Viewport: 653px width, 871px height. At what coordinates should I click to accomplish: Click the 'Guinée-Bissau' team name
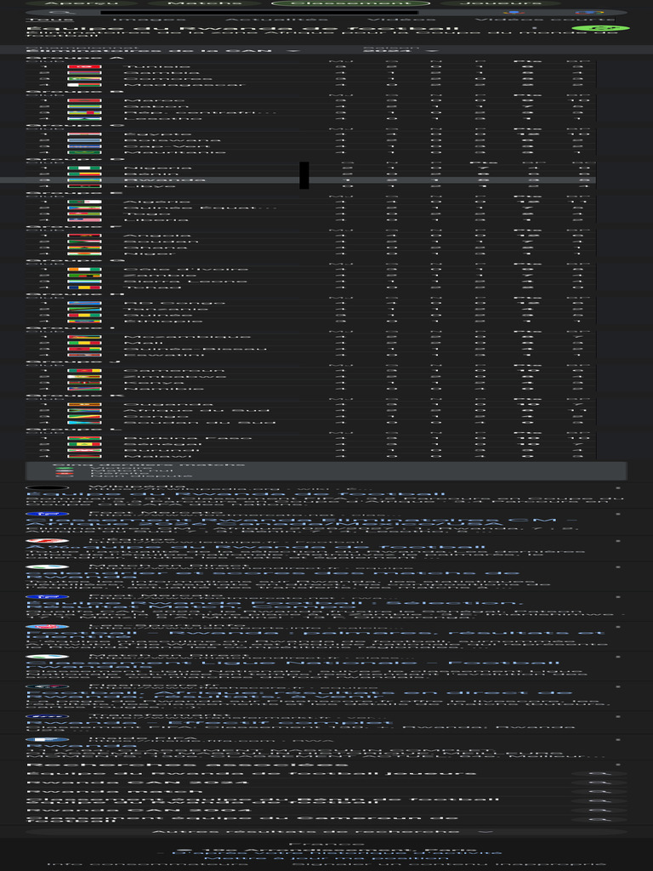pos(195,349)
